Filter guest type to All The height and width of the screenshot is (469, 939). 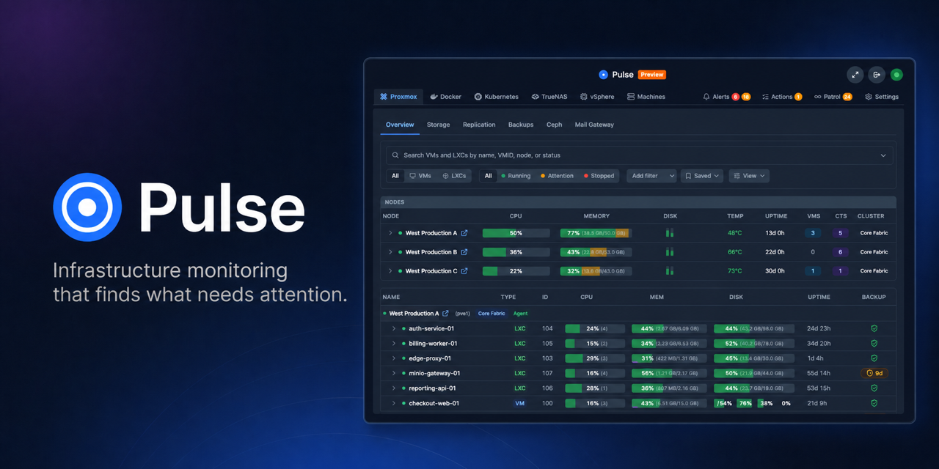tap(395, 176)
